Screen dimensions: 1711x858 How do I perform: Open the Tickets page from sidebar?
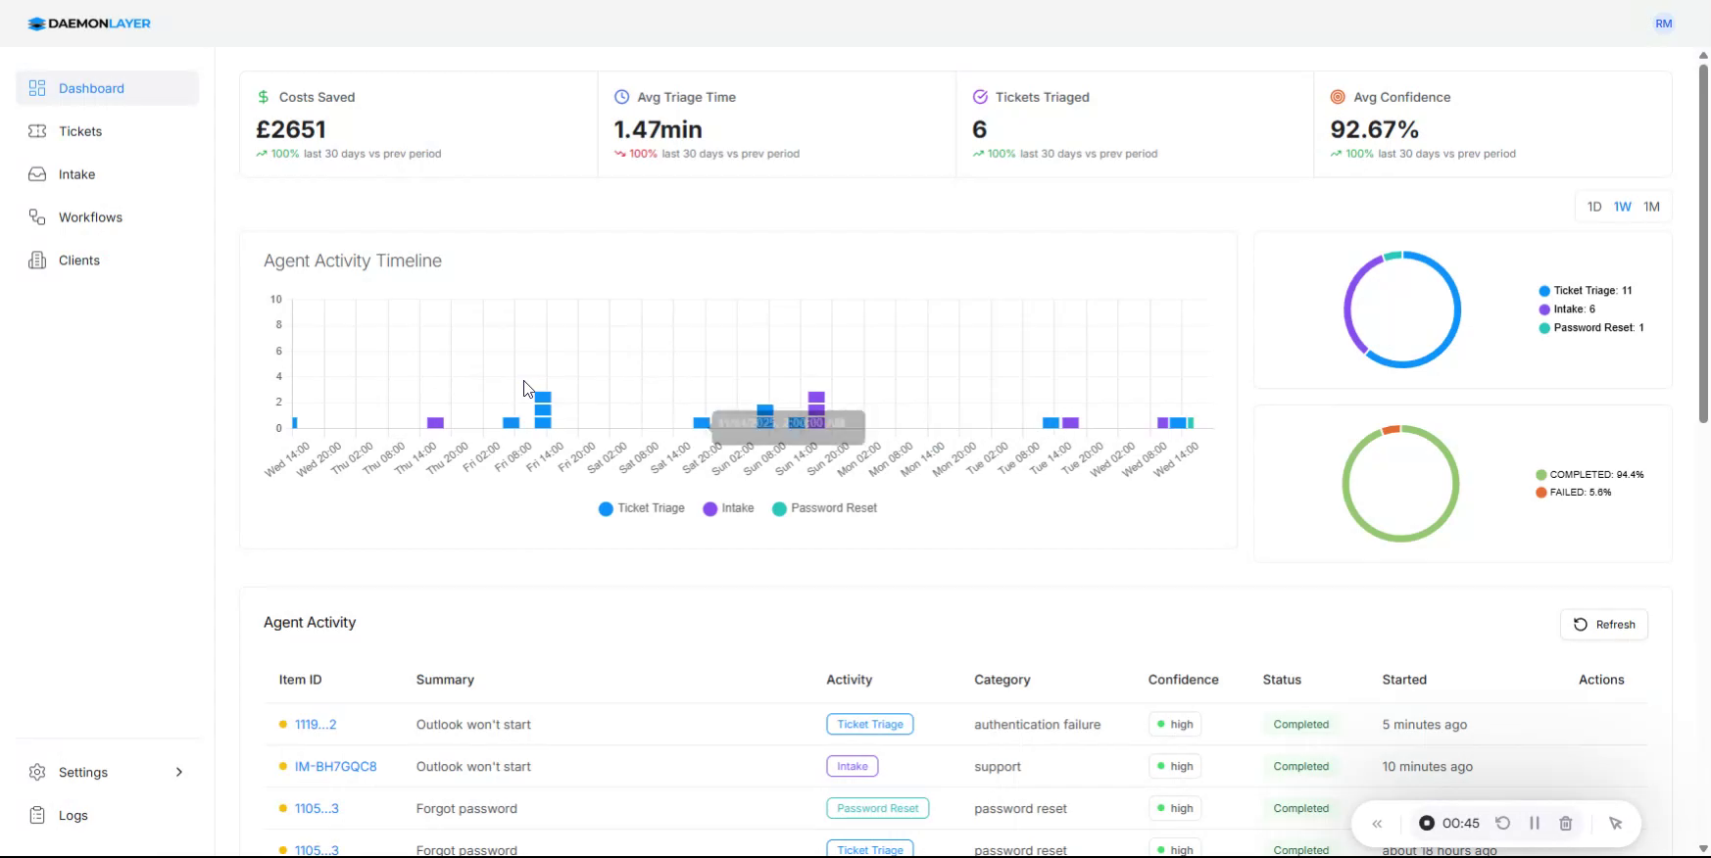[79, 131]
